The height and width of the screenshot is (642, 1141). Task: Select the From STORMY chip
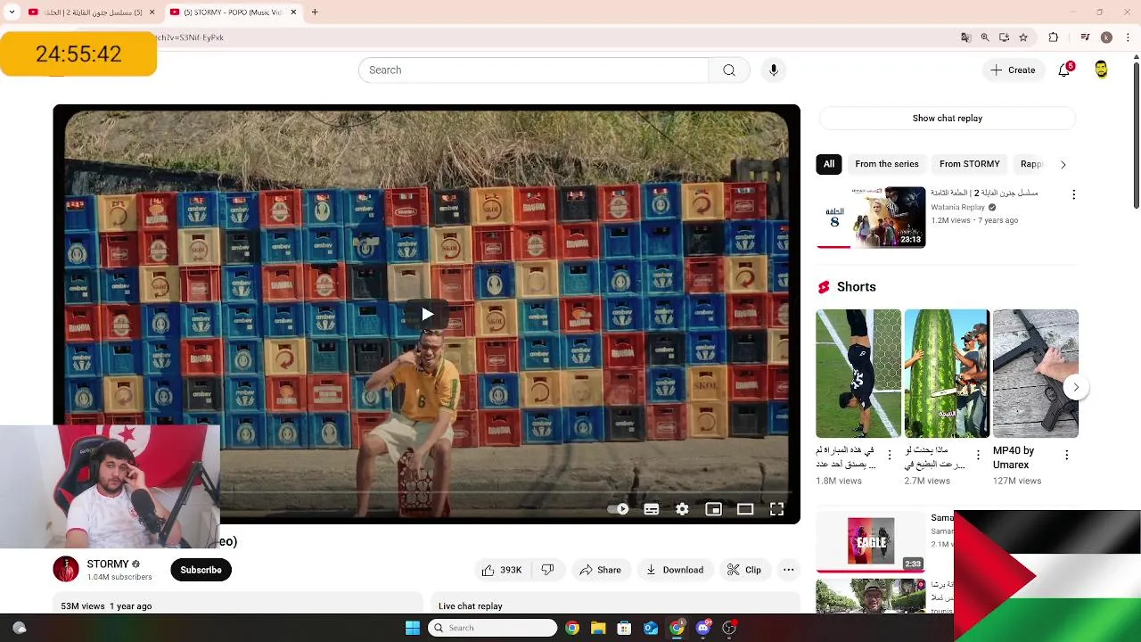[x=969, y=164]
